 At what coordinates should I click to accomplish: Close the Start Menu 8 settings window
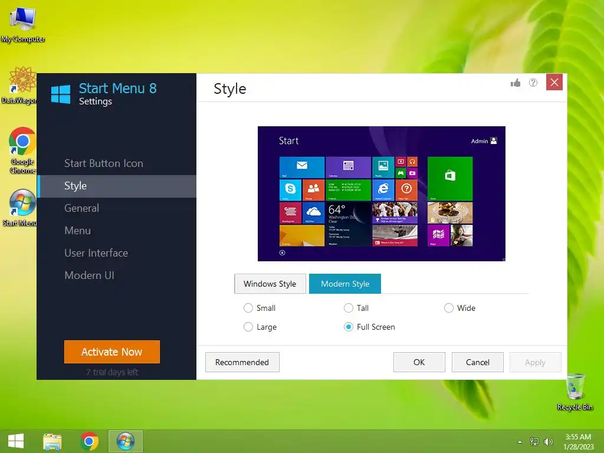554,82
